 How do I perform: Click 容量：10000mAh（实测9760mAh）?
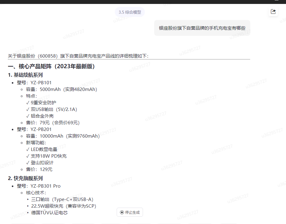tap(63, 136)
